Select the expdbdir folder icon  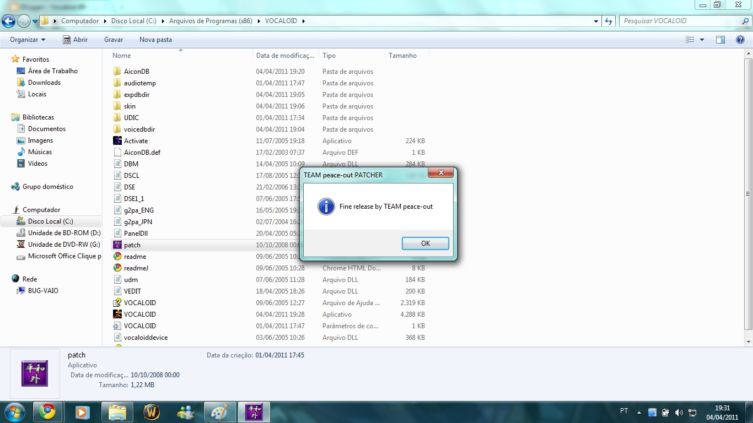point(117,95)
